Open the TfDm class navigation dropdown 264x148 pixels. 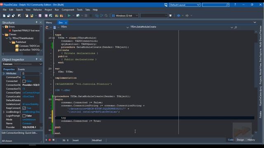127,28
